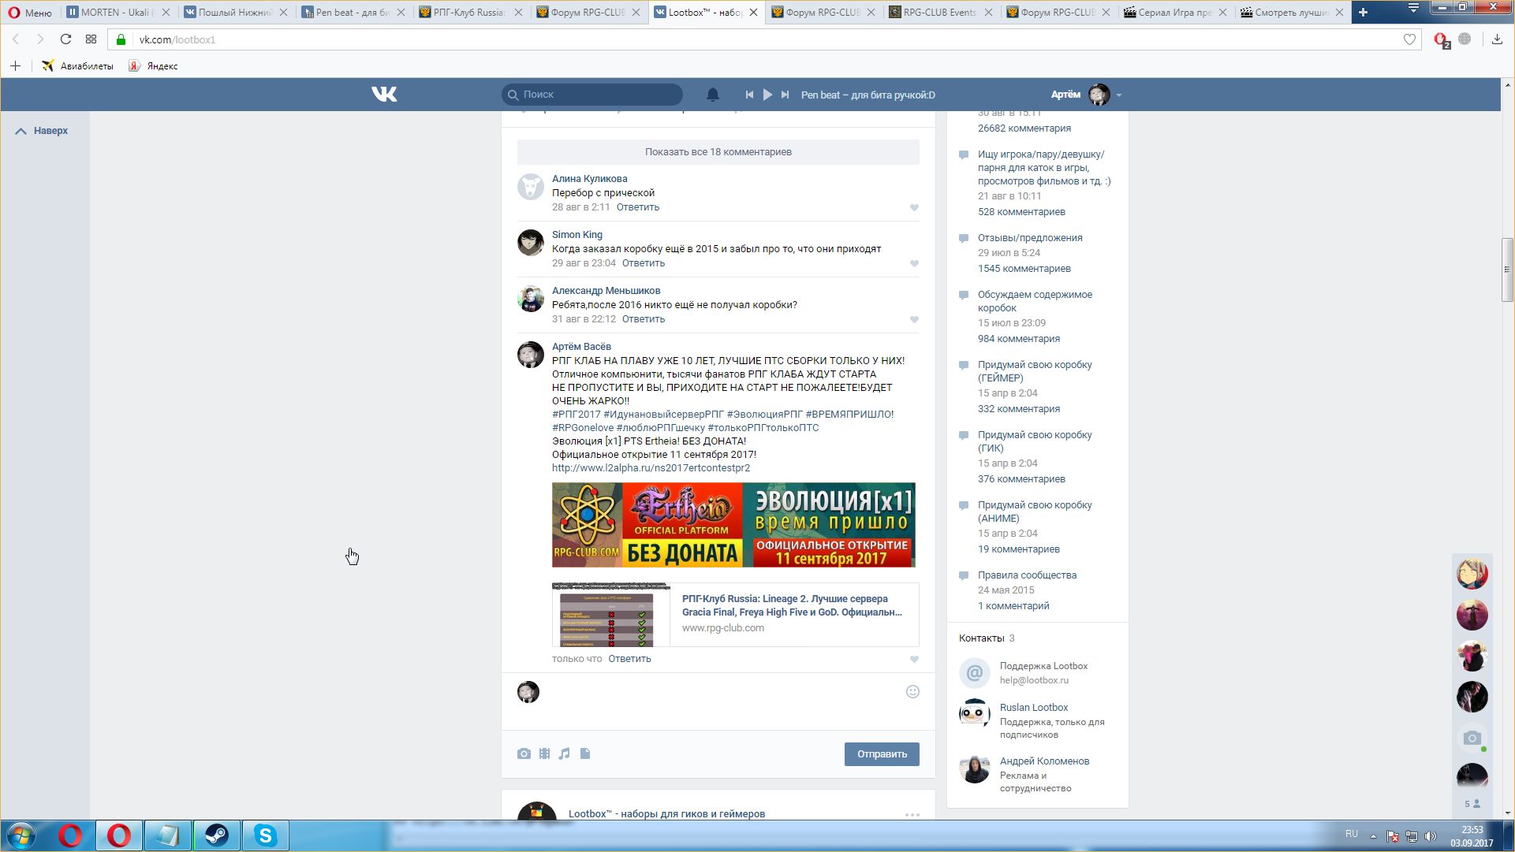The height and width of the screenshot is (852, 1515).
Task: Open Придумай свою коробку (АНИМЕ) topic
Action: coord(1035,512)
